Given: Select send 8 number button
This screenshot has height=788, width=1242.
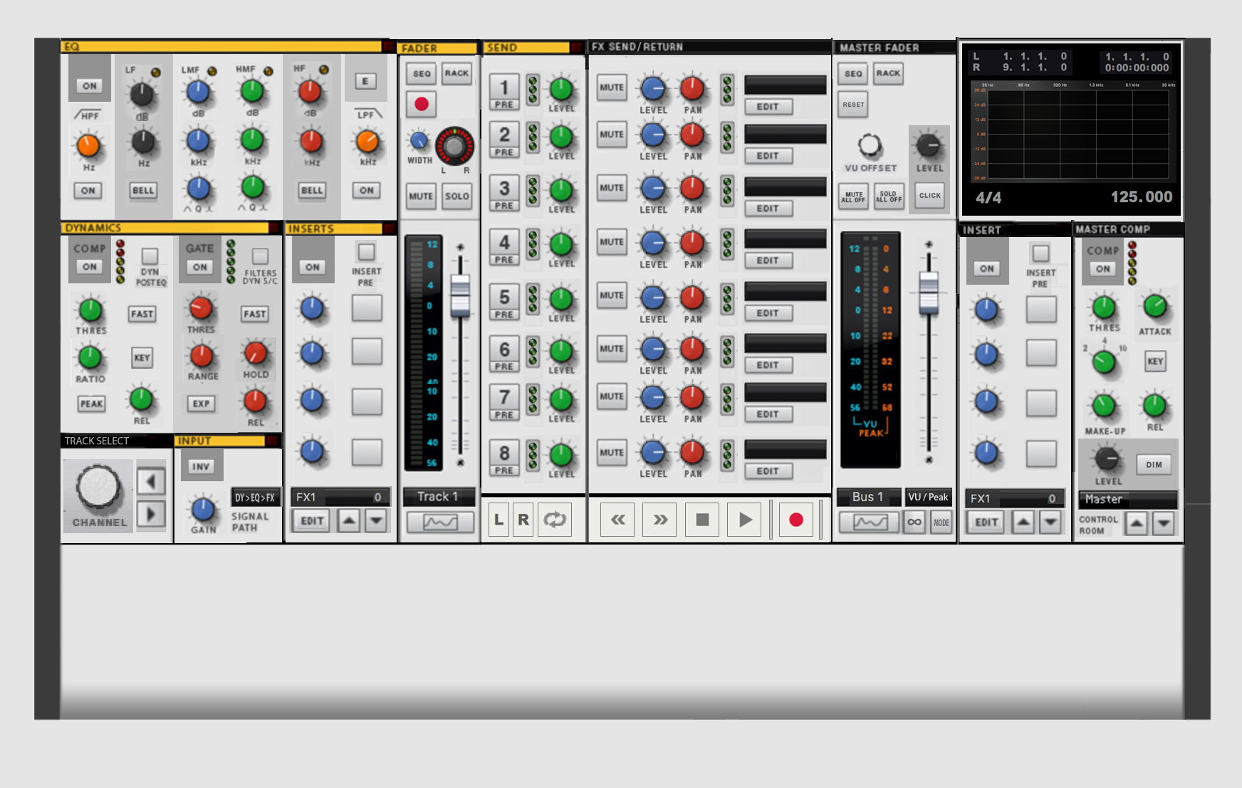Looking at the screenshot, I should click(x=504, y=453).
